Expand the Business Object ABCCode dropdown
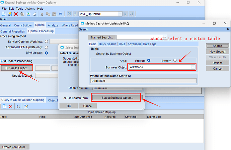The height and width of the screenshot is (150, 231). 193,67
